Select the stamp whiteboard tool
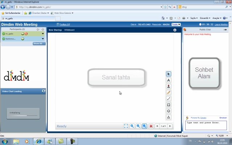Screen dimensions: 232x145 point(168,86)
